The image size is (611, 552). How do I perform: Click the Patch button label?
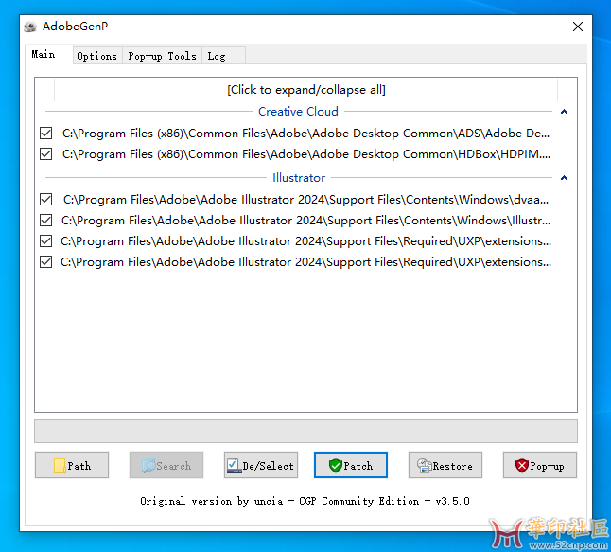click(358, 466)
